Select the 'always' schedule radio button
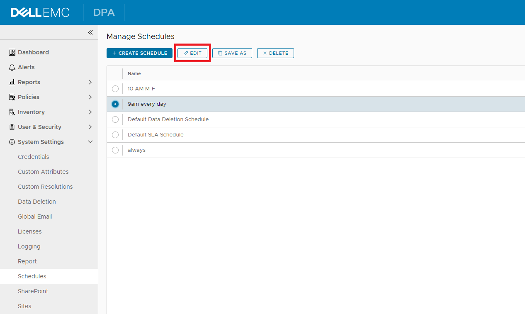 [115, 150]
